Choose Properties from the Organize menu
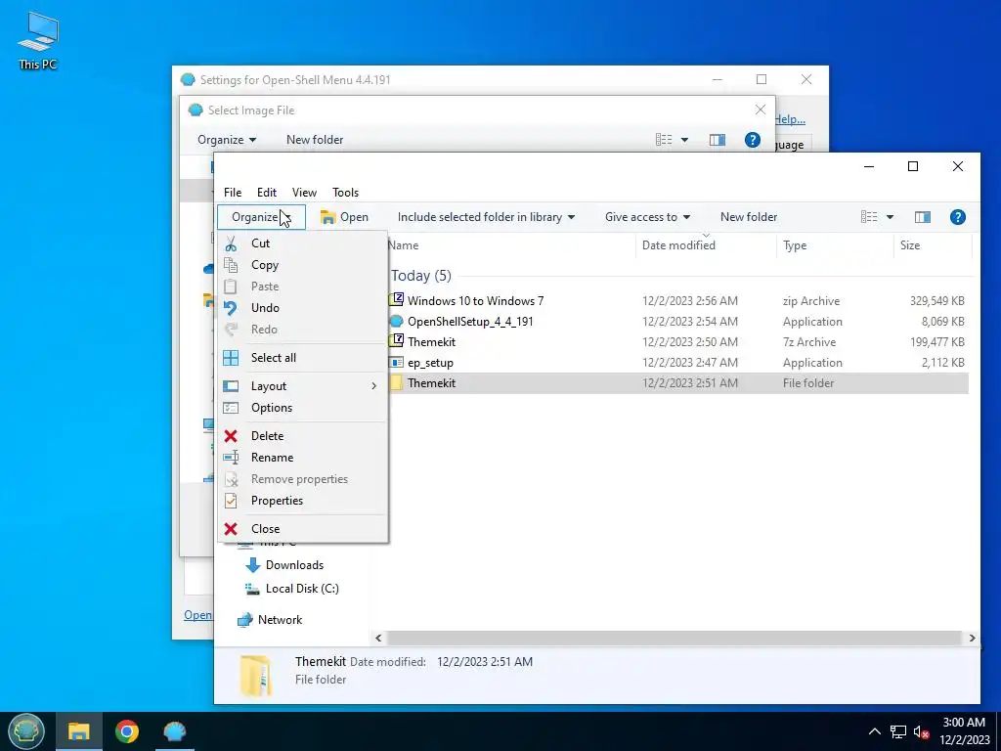Image resolution: width=1001 pixels, height=751 pixels. [x=303, y=501]
